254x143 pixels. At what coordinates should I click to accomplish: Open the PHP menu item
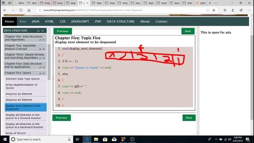98,21
